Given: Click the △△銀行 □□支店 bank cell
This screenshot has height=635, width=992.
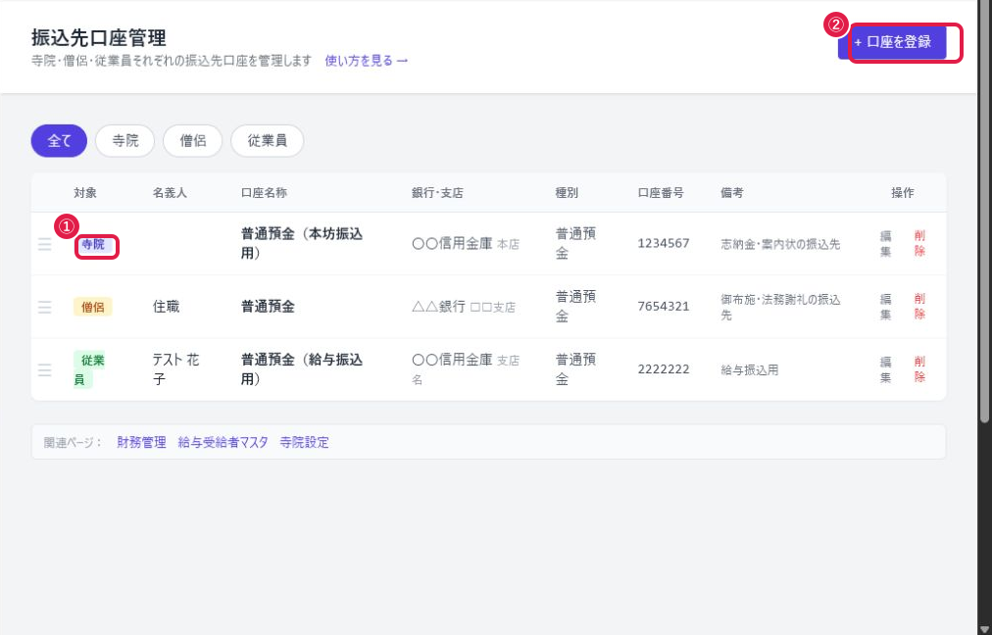Looking at the screenshot, I should 464,307.
